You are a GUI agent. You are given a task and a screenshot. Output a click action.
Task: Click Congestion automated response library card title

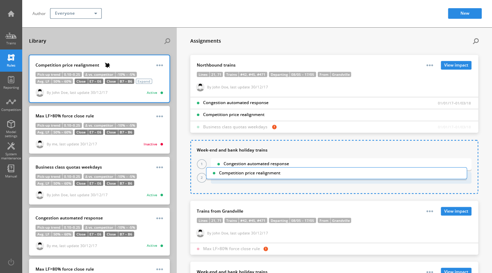coord(69,218)
